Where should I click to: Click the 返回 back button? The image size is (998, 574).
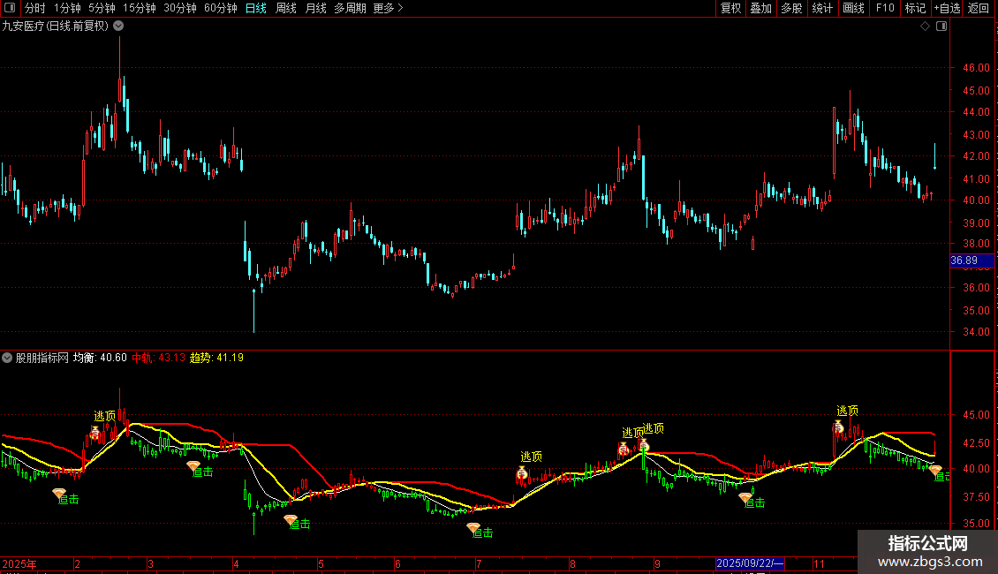pos(979,8)
